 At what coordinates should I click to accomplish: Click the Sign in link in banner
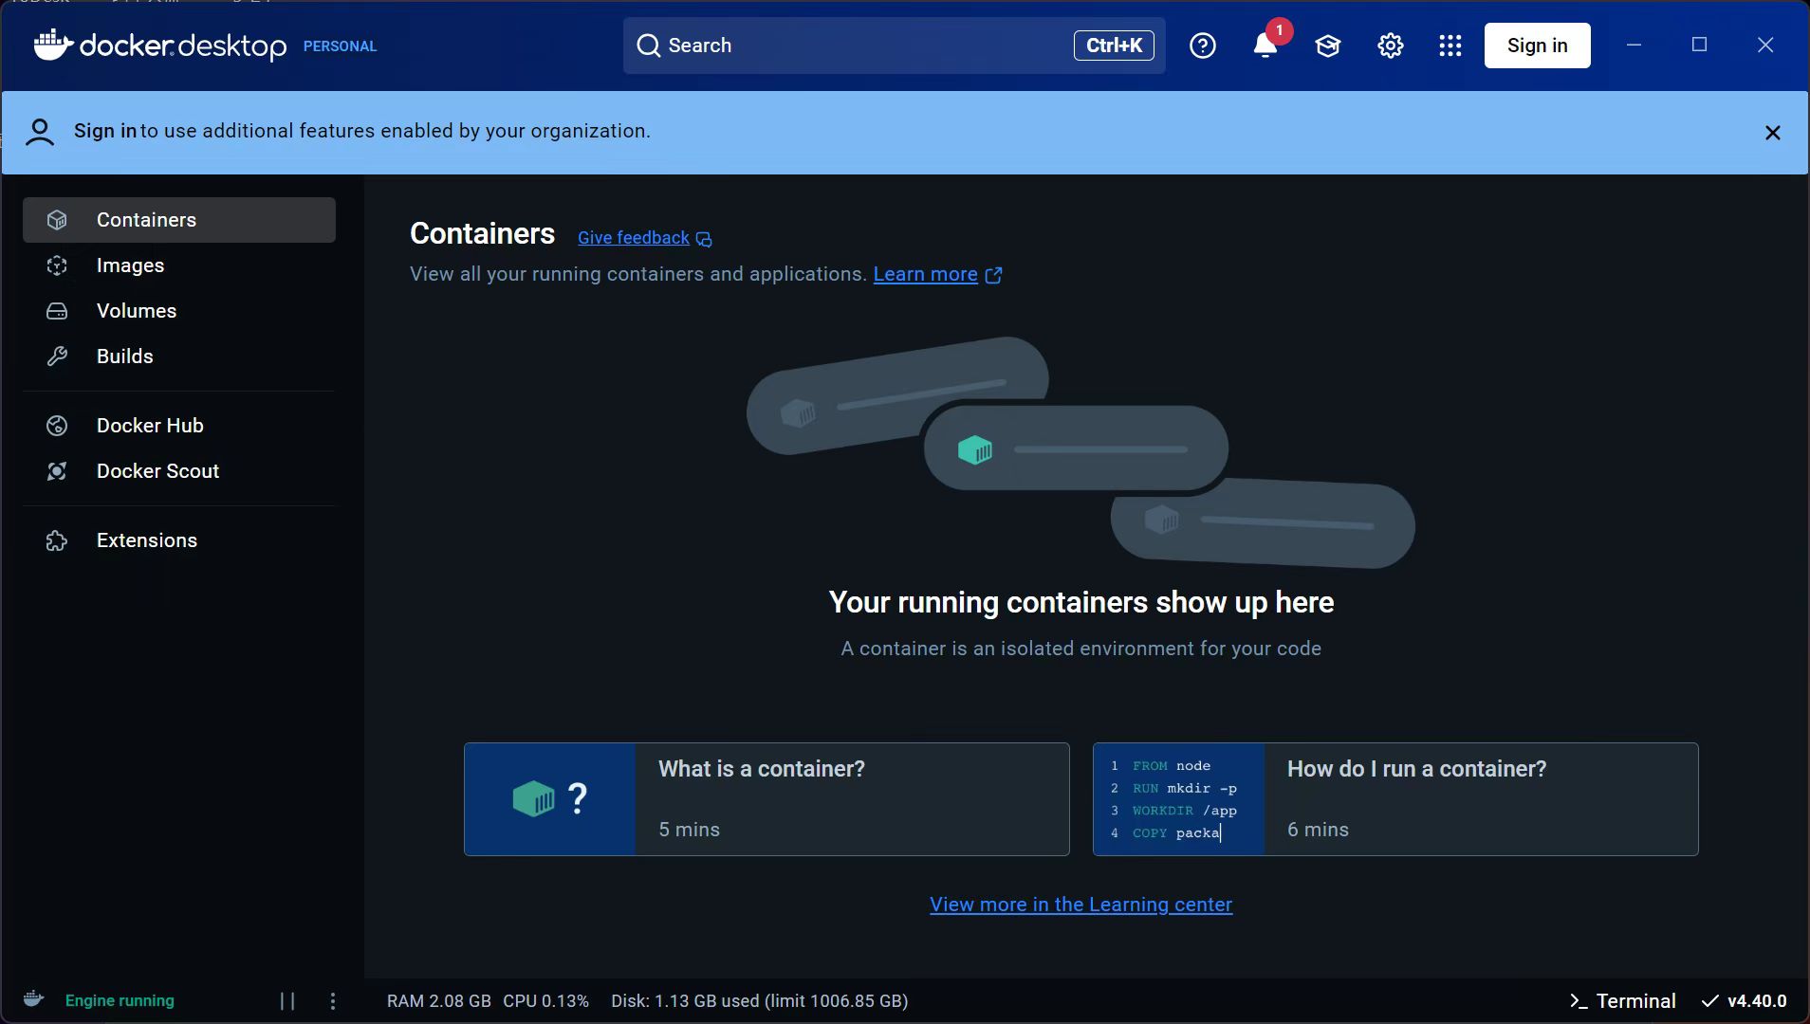tap(105, 131)
